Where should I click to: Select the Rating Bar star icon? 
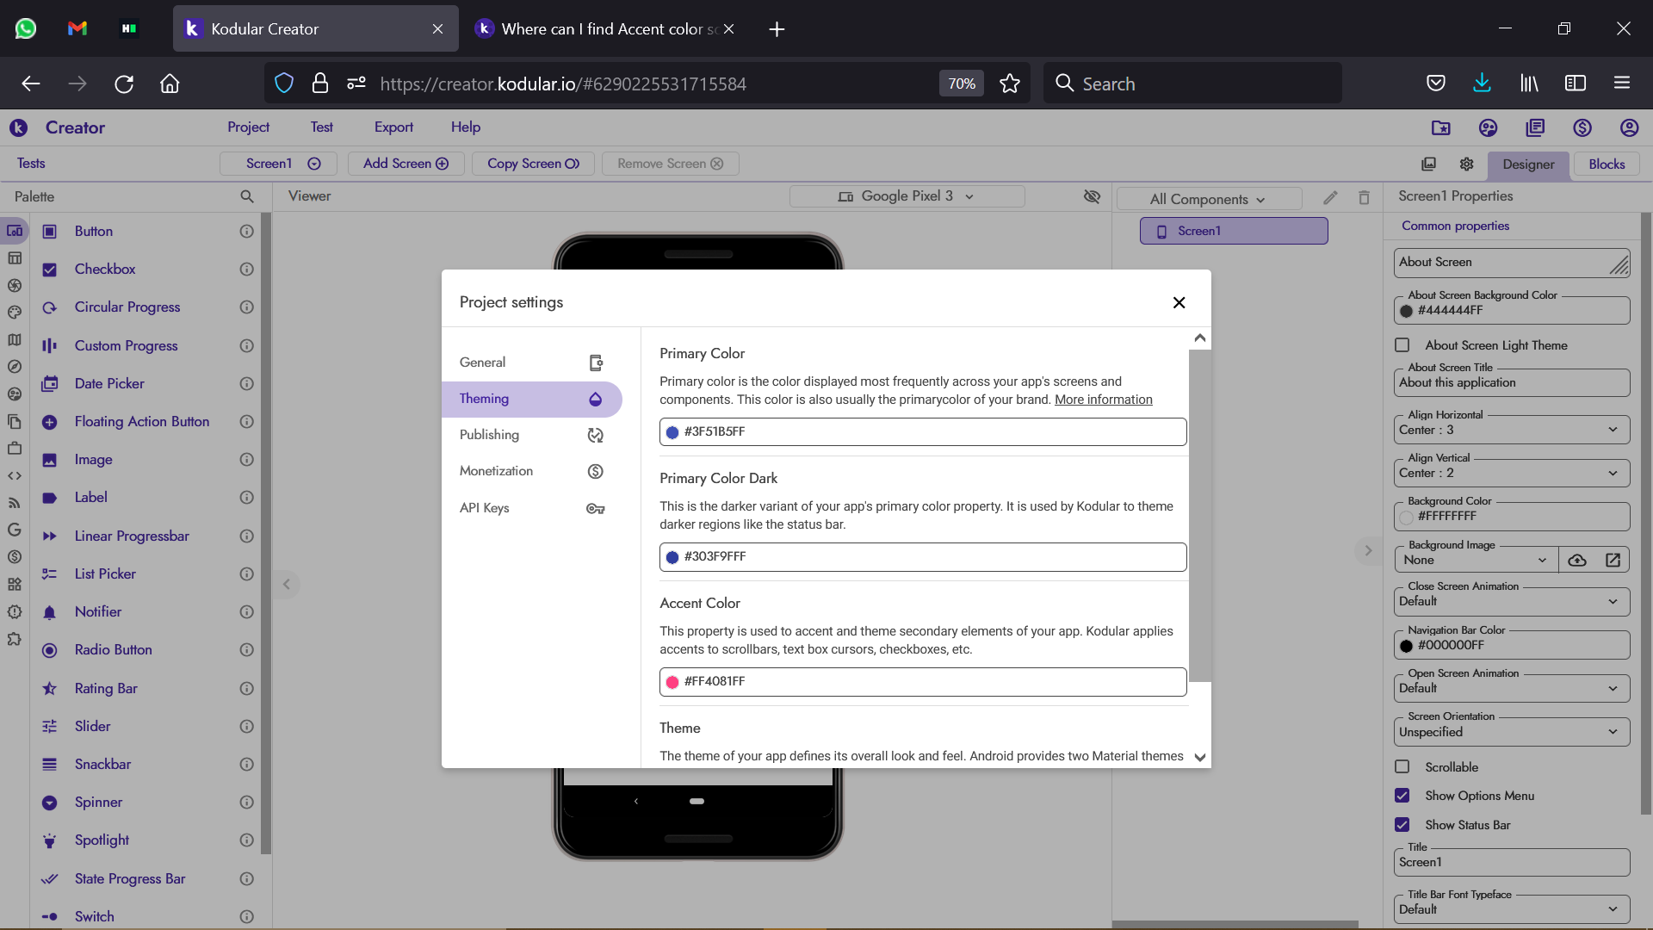coord(50,689)
